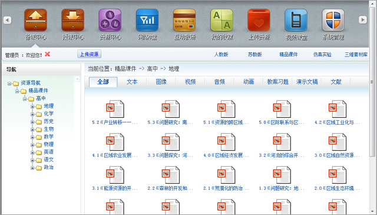Screen dimensions: 377x215
Task: Open the 视频课堂 phone icon
Action: pos(296,20)
